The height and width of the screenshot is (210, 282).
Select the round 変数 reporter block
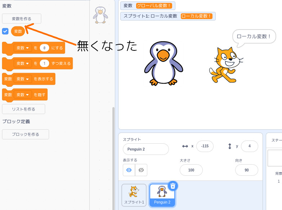pos(18,31)
